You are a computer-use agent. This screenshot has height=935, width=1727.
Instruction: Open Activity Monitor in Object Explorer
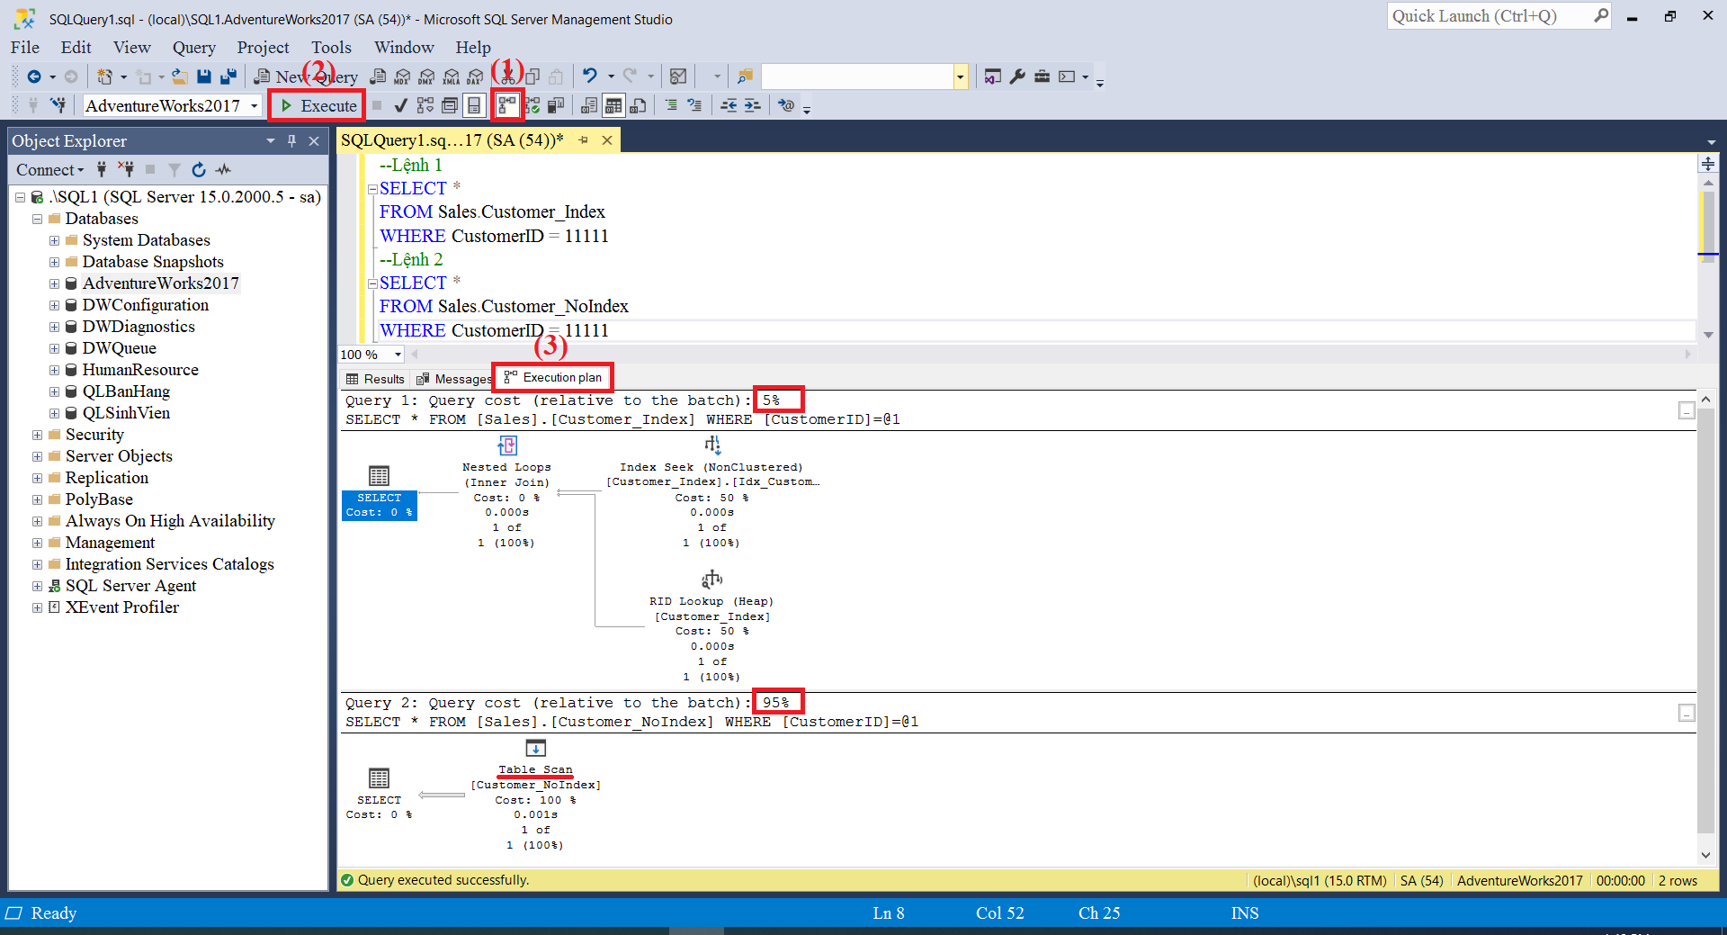coord(224,169)
